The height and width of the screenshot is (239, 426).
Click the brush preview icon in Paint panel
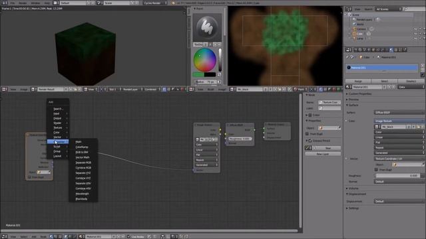[207, 27]
